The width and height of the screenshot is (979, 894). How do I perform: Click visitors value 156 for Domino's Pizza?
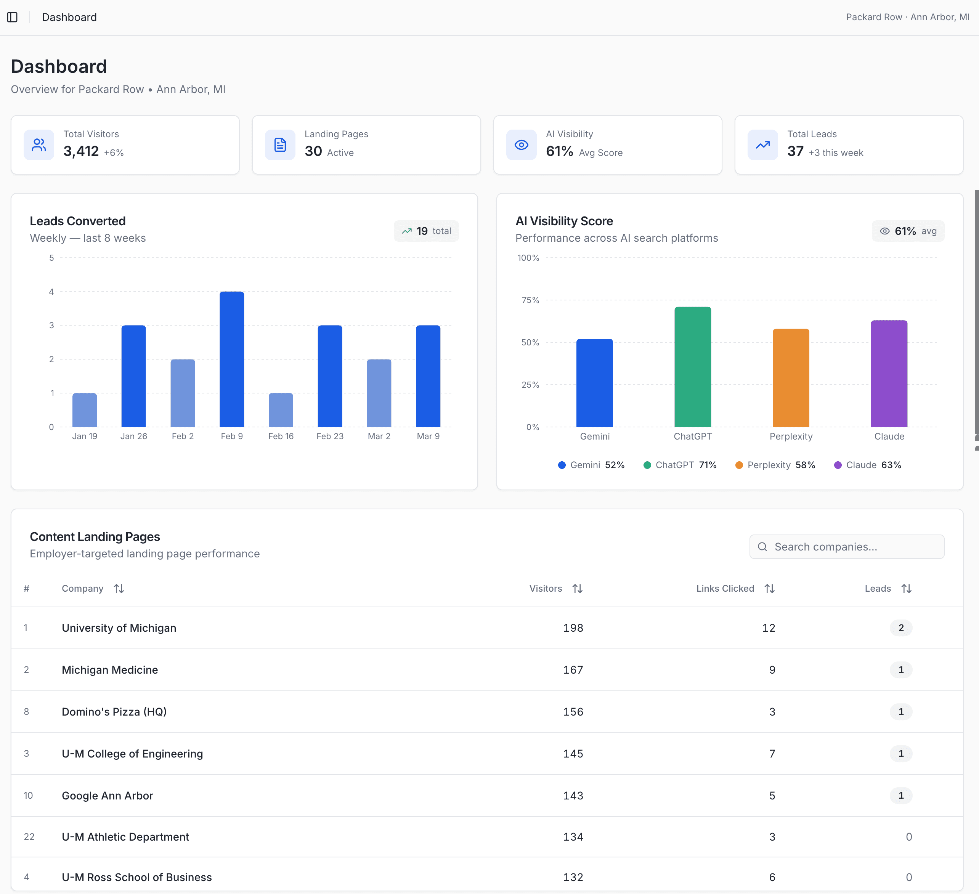[573, 712]
